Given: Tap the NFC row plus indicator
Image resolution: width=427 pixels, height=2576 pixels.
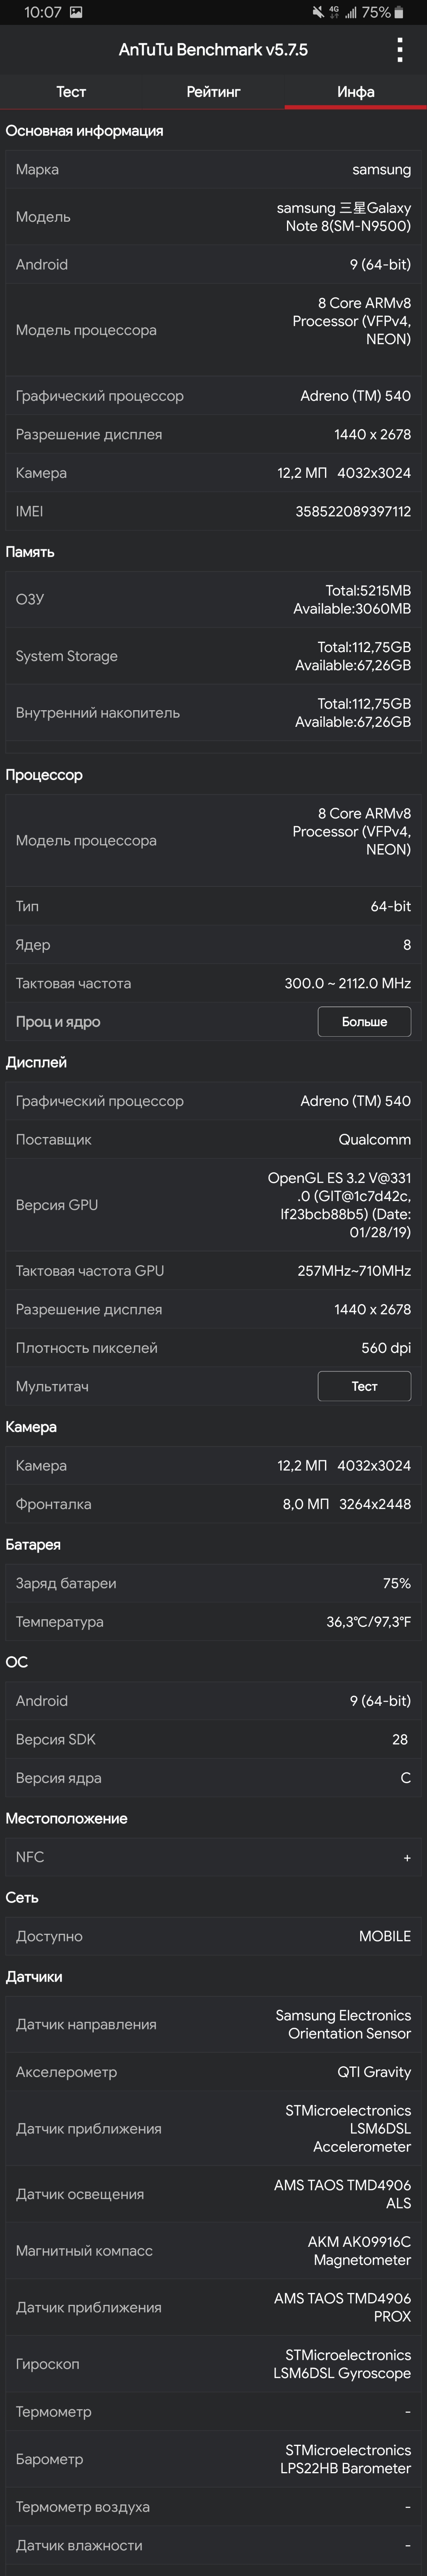Looking at the screenshot, I should 407,1857.
